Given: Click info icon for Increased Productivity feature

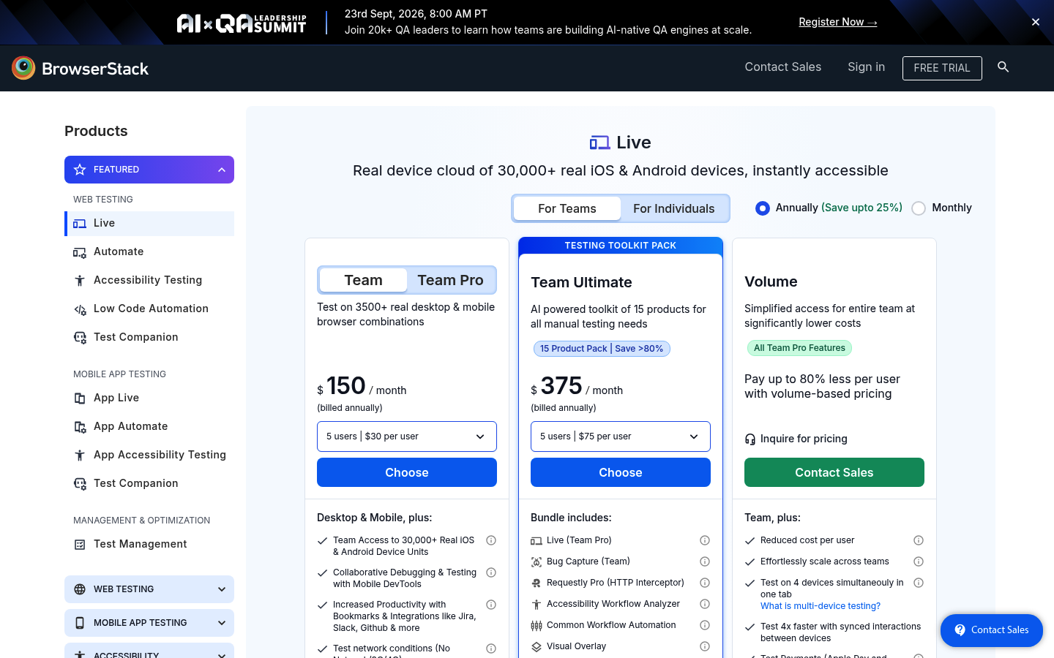Looking at the screenshot, I should pos(491,605).
